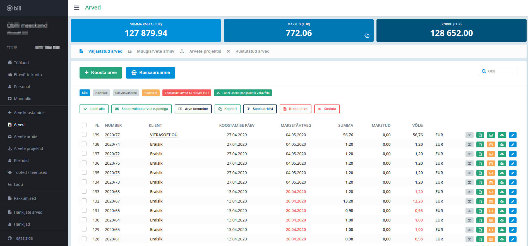528x246 pixels.
Task: Open invoice number 2020/74 link
Action: point(112,144)
